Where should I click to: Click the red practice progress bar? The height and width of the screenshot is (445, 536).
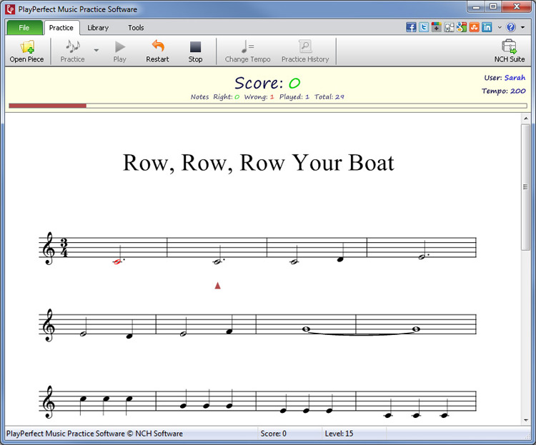pyautogui.click(x=48, y=106)
